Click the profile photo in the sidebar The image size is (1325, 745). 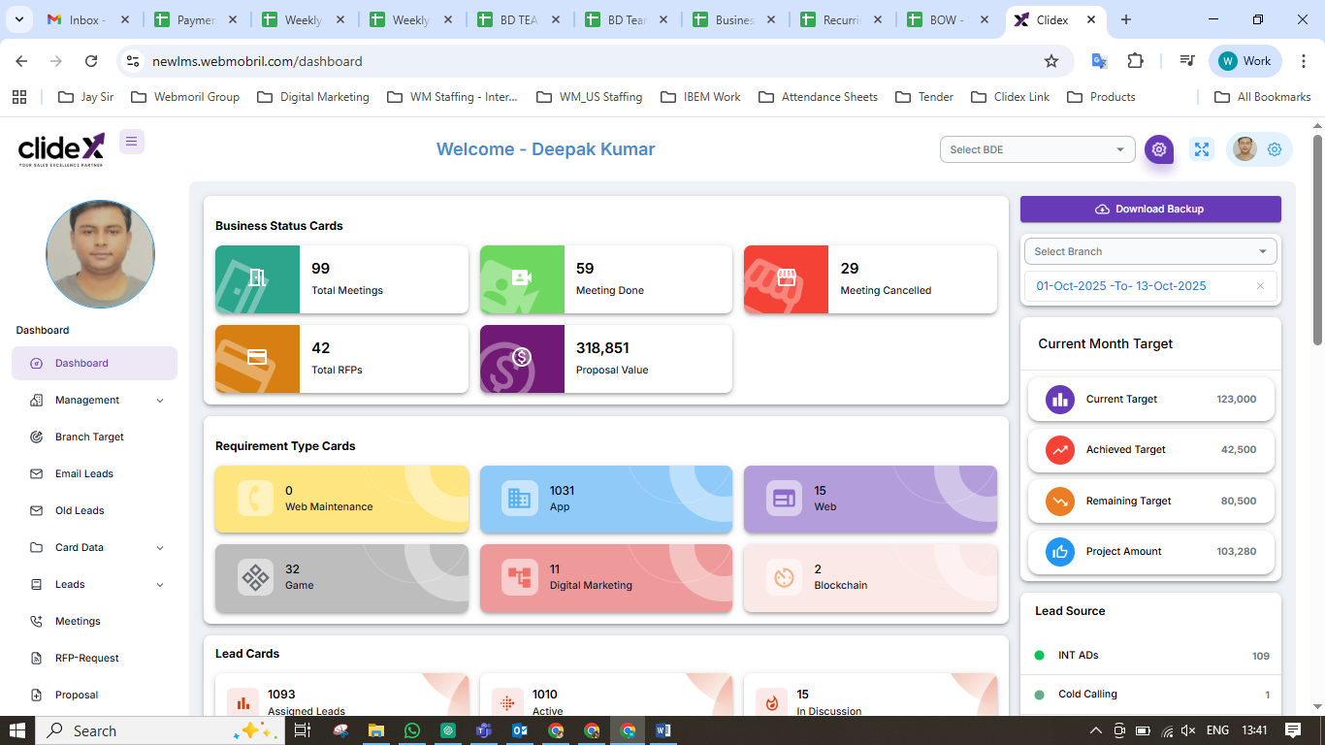[x=100, y=254]
